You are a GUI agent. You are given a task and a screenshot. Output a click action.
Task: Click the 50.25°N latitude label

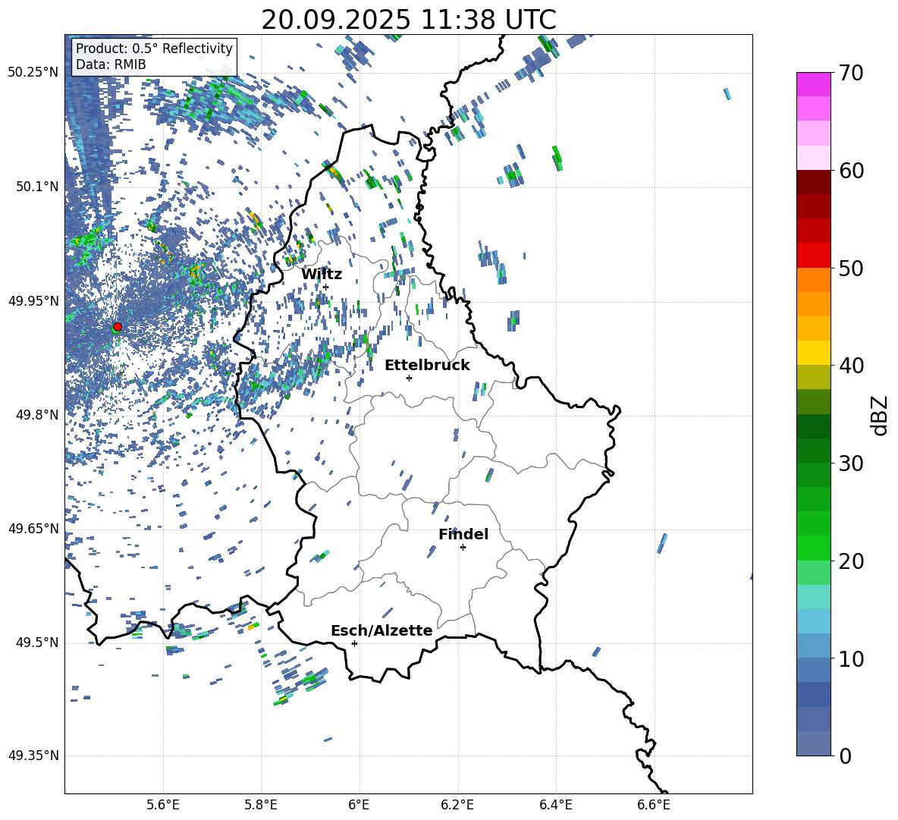click(x=33, y=73)
